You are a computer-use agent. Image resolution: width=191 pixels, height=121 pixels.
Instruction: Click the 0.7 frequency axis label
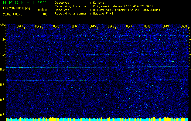(x=2, y=100)
